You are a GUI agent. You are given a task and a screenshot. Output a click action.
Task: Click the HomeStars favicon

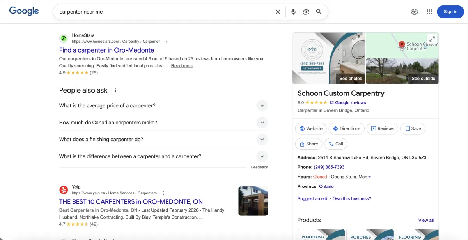click(x=64, y=38)
